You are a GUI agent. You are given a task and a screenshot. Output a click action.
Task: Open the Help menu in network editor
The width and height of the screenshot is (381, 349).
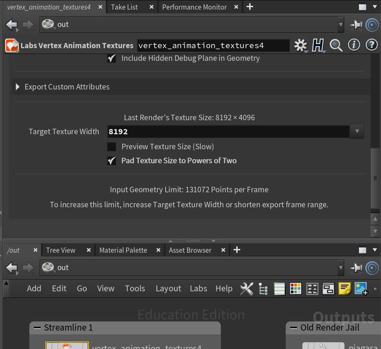pos(224,289)
